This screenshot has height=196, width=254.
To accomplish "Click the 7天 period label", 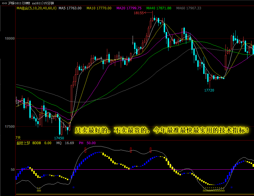I will coord(18,138).
